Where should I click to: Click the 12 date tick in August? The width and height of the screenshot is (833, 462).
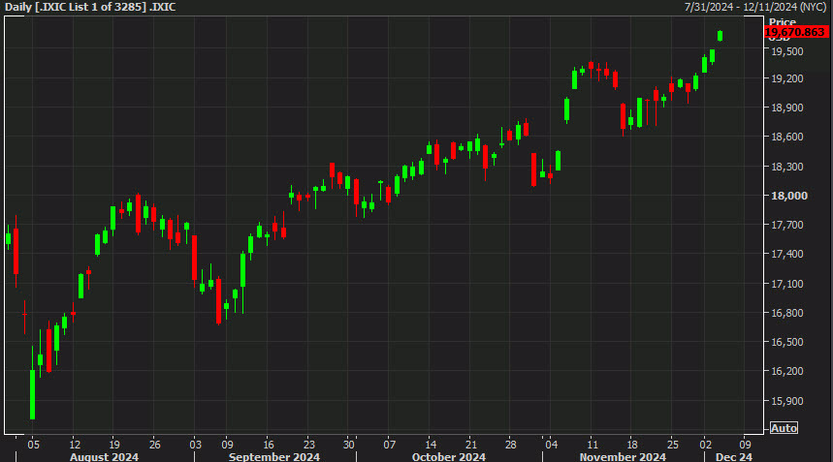tap(75, 445)
